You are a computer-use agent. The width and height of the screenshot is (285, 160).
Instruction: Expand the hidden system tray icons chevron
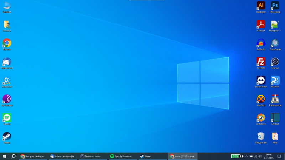pos(247,156)
